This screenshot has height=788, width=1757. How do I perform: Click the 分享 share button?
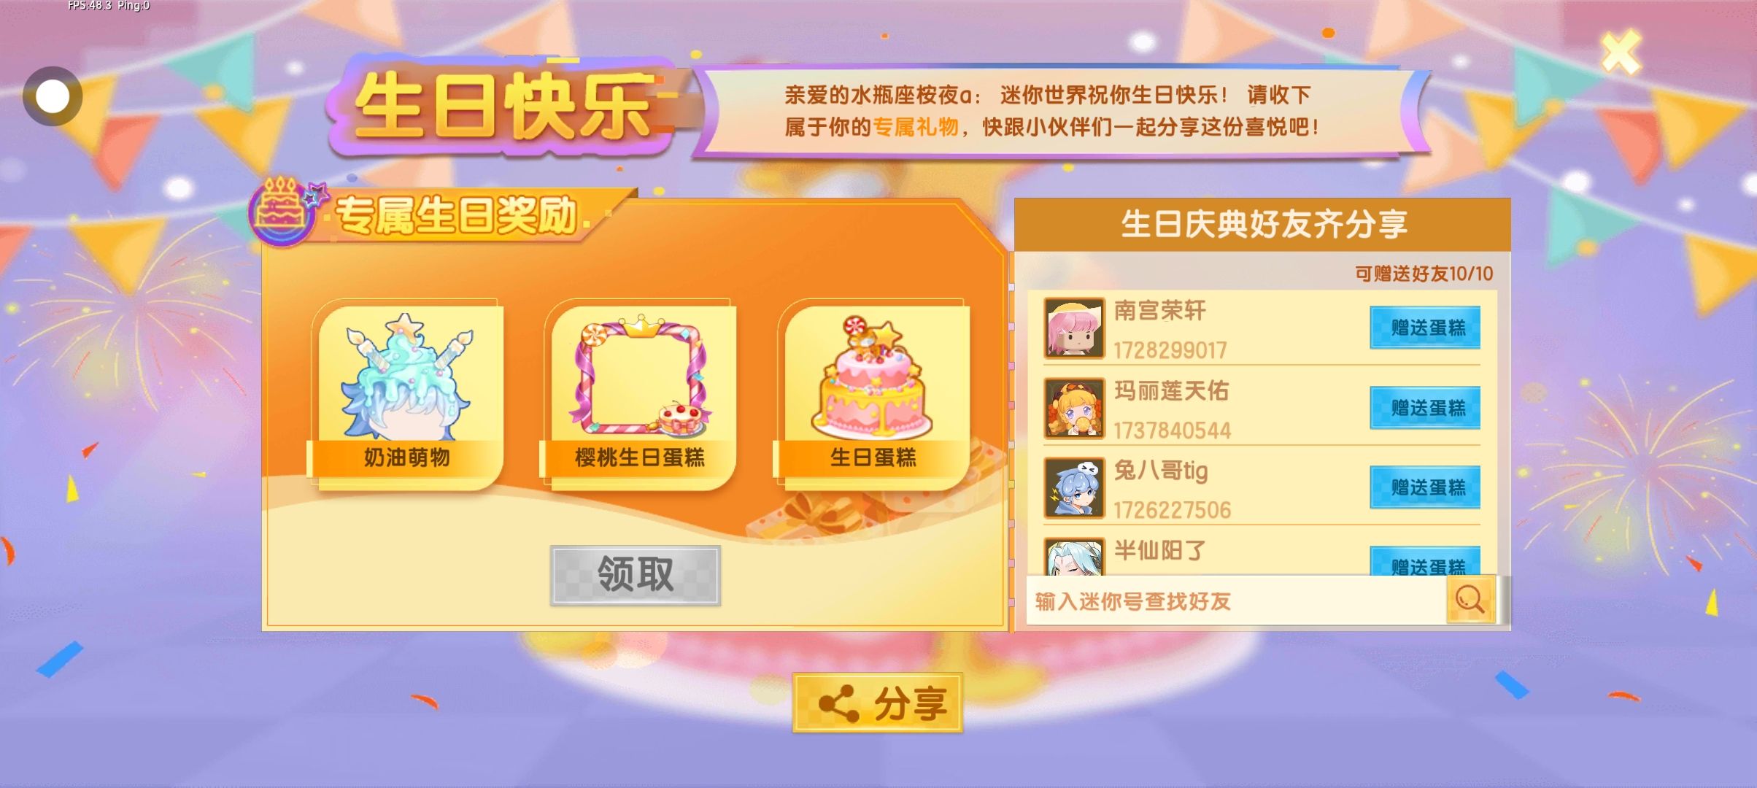pos(878,703)
